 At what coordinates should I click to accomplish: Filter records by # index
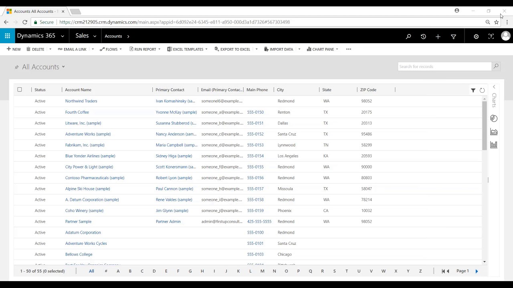tap(106, 271)
